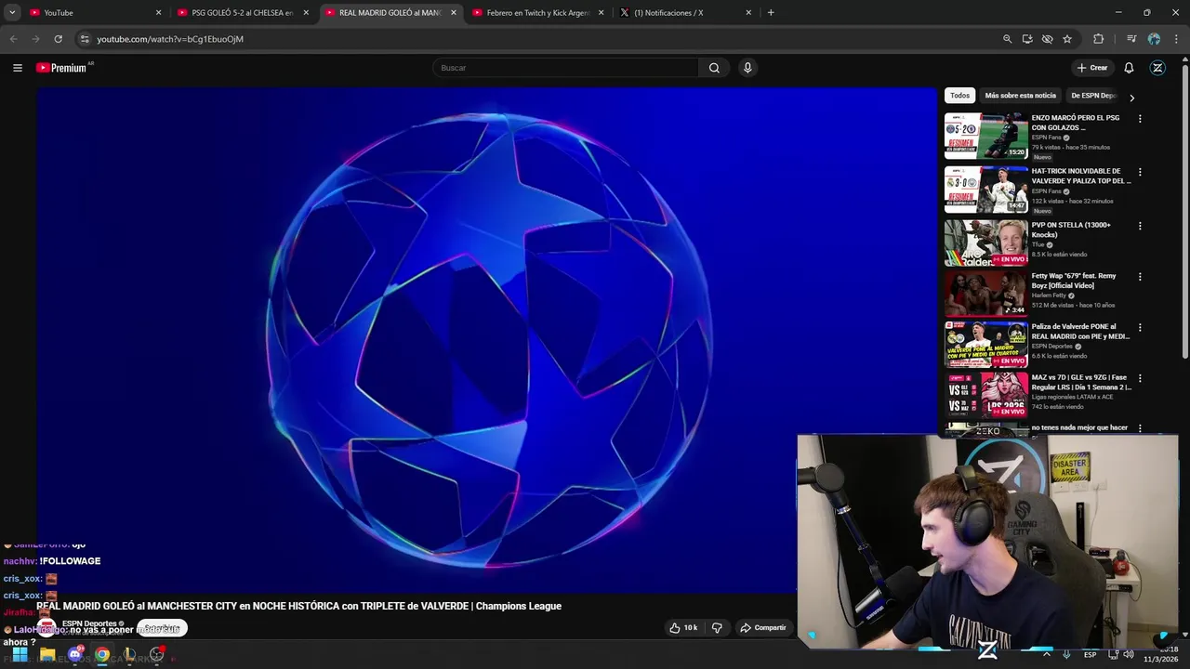Click the Compartir share button
Image resolution: width=1190 pixels, height=669 pixels.
(x=762, y=628)
